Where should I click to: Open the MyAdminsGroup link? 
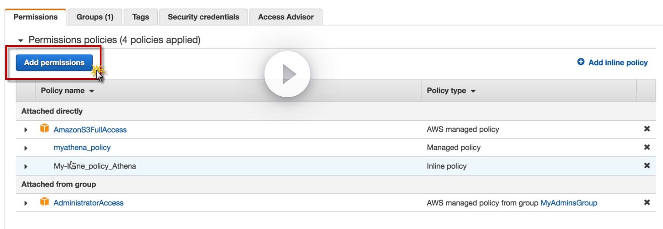[x=569, y=203]
